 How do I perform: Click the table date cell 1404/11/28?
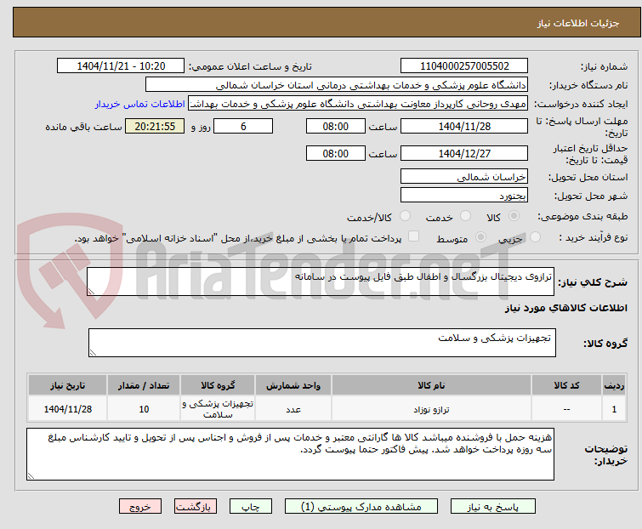[67, 409]
